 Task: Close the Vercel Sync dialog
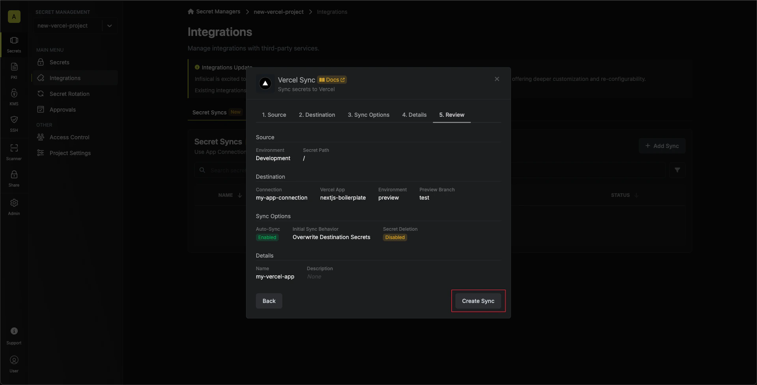[x=497, y=79]
